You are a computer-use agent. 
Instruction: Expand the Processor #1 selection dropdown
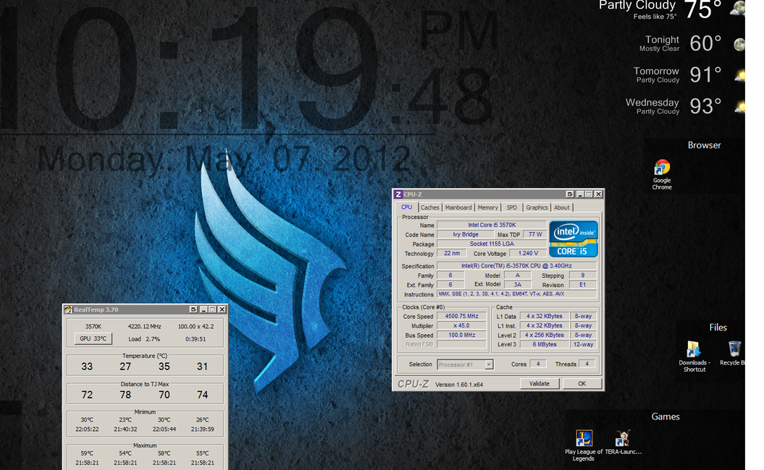(489, 364)
